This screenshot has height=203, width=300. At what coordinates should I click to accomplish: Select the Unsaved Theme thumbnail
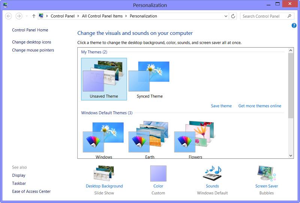tap(104, 79)
